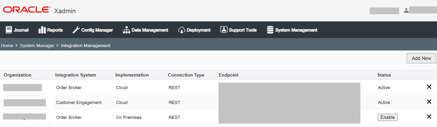Image resolution: width=437 pixels, height=127 pixels.
Task: Click the Connection Type column header
Action: coord(186,75)
